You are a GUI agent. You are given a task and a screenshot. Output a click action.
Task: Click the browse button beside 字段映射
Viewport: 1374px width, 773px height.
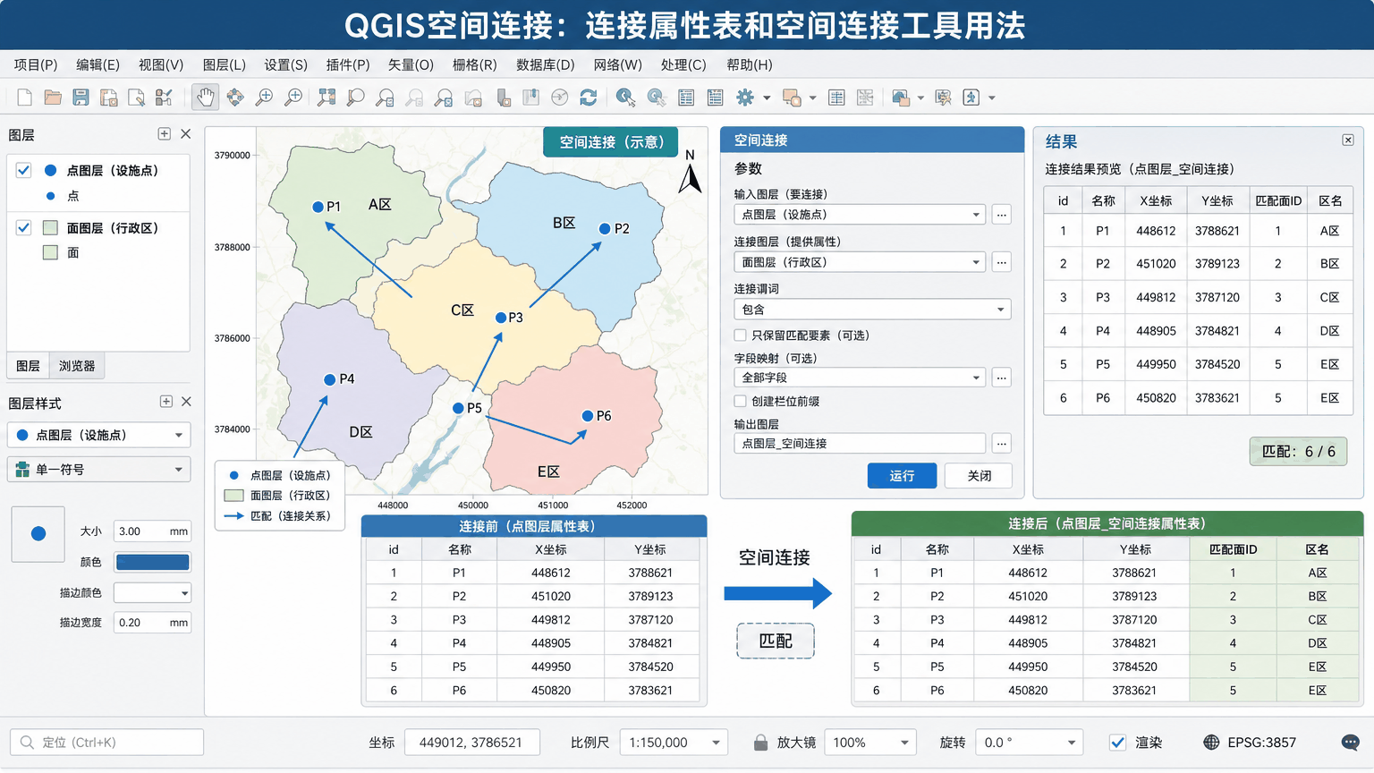(1002, 378)
